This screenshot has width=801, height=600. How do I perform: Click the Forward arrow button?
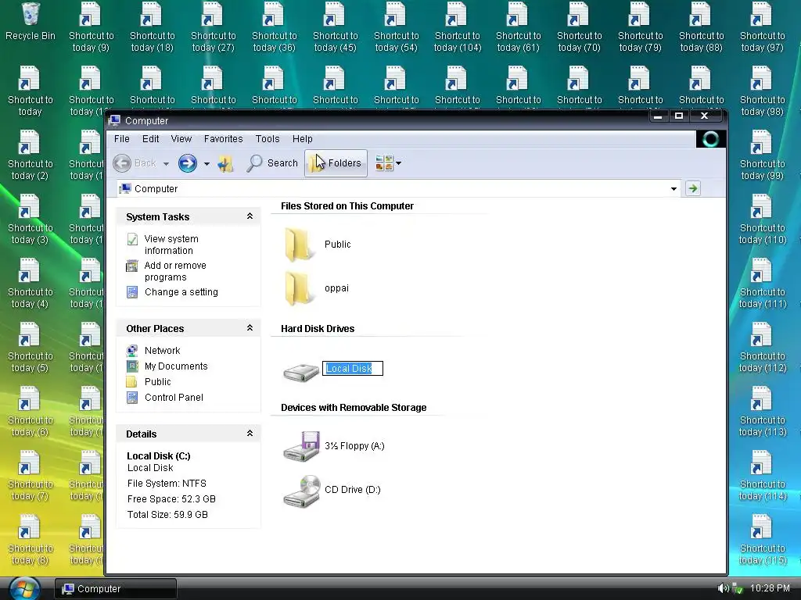click(188, 163)
